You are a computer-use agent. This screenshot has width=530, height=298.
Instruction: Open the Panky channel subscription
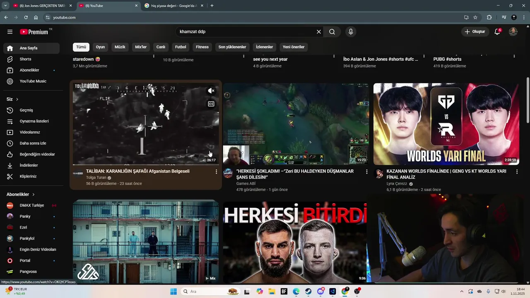[31, 216]
